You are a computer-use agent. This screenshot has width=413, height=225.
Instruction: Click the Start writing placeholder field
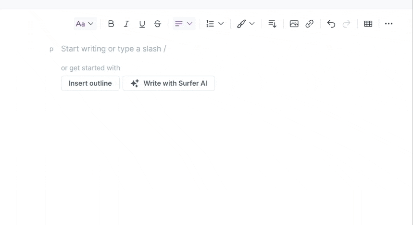coord(113,49)
